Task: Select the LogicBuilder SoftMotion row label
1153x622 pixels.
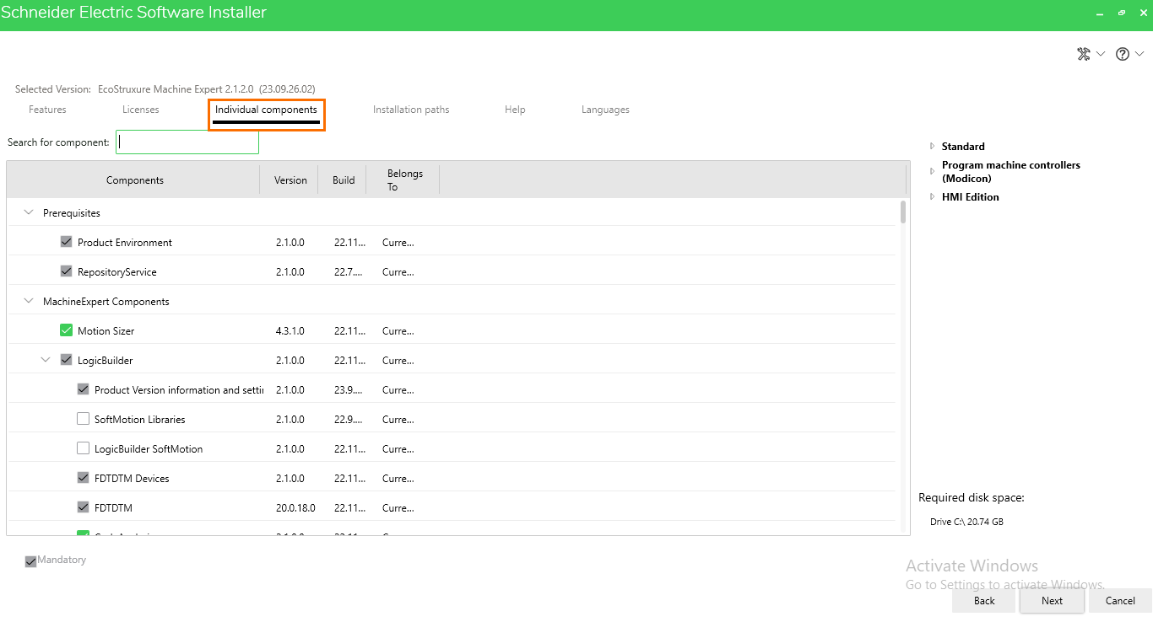Action: 149,449
